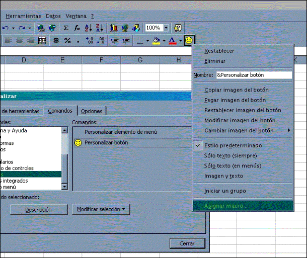The image size is (307, 258).
Task: Sort ascending with the A-Z icon
Action: 88,28
